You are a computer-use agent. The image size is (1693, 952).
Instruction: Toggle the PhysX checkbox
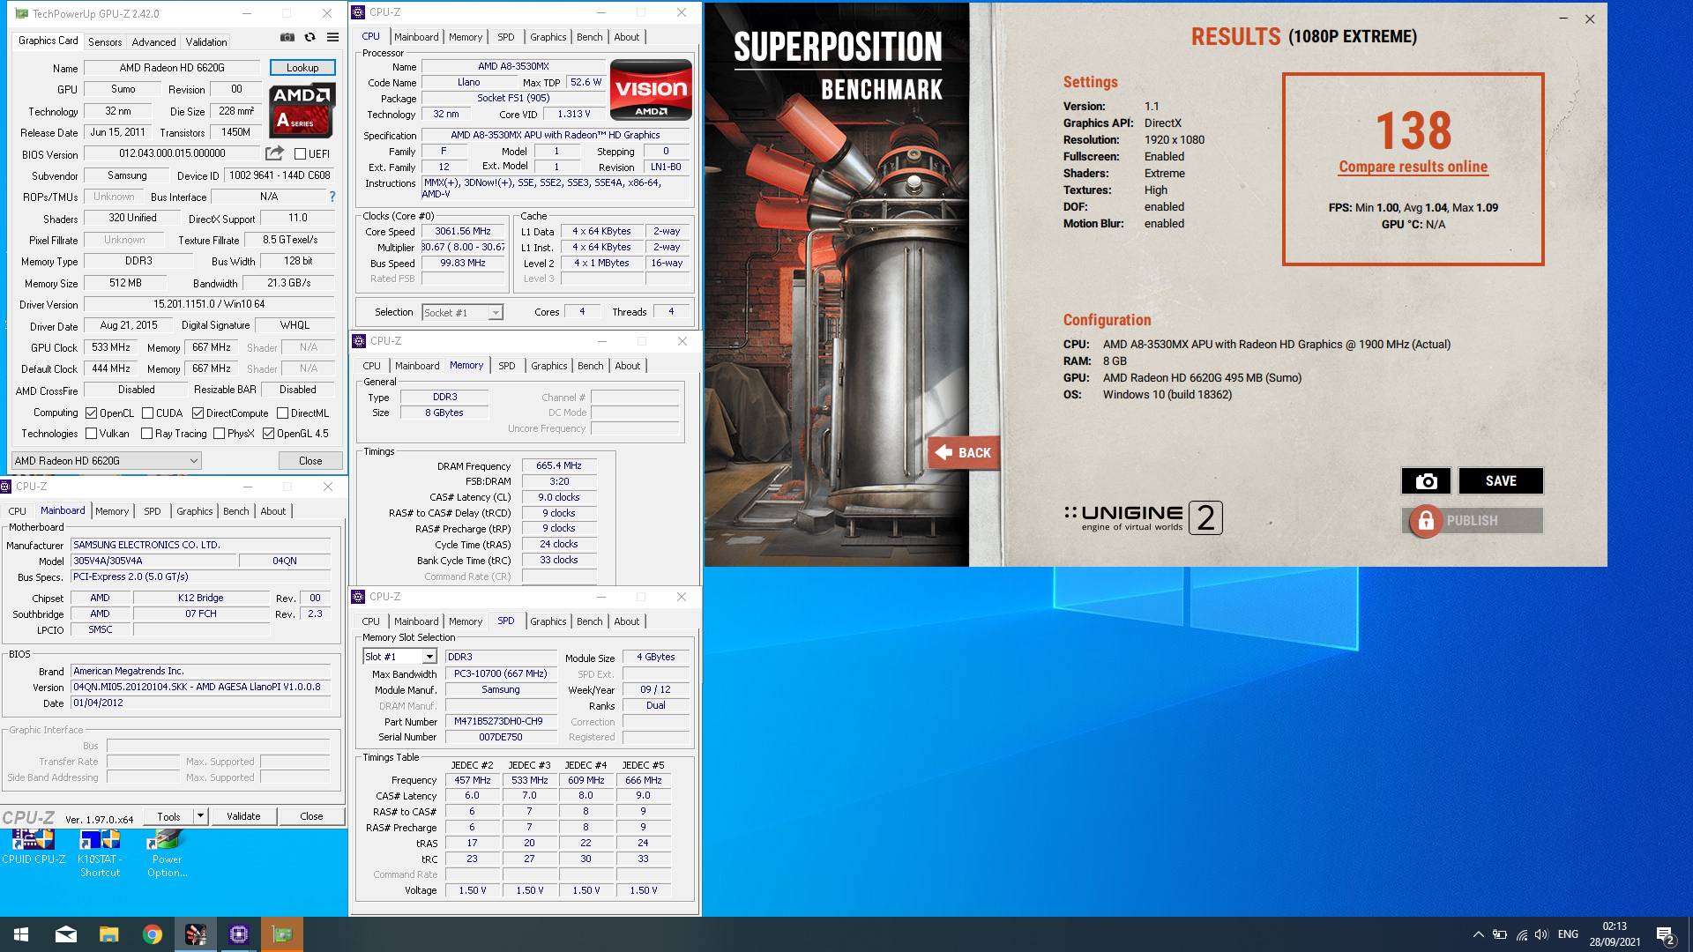point(219,434)
